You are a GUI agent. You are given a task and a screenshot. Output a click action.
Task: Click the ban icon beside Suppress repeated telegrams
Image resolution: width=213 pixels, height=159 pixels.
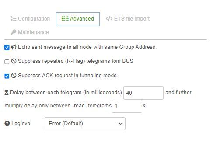pyautogui.click(x=14, y=61)
